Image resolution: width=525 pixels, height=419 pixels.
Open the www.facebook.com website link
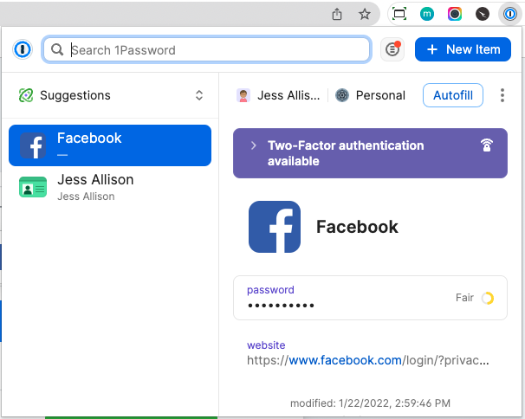pyautogui.click(x=345, y=360)
